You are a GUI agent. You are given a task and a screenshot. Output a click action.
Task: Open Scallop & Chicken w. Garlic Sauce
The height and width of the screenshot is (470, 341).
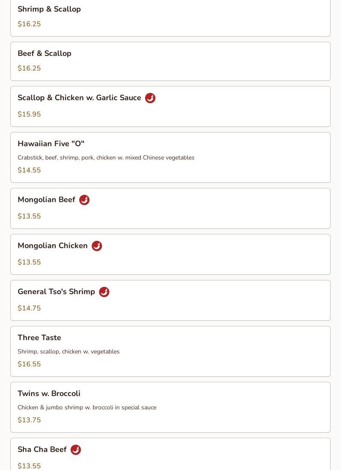click(79, 98)
